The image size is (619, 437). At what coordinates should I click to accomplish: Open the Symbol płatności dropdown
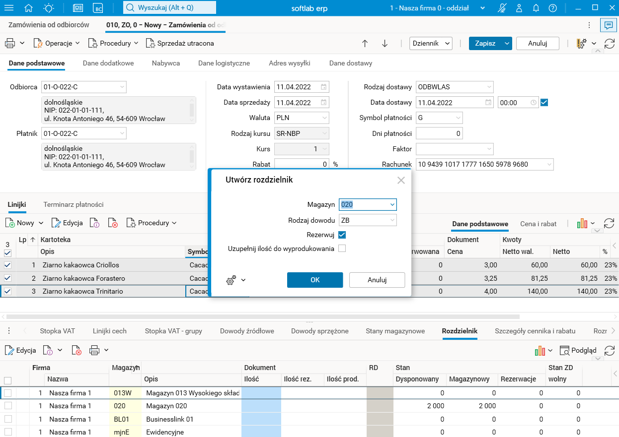pyautogui.click(x=458, y=118)
